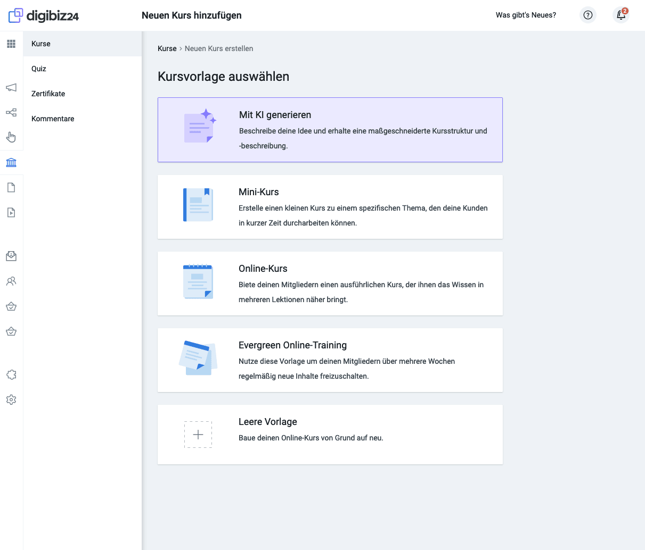
Task: Click the hand pointer icon in sidebar
Action: pyautogui.click(x=11, y=137)
